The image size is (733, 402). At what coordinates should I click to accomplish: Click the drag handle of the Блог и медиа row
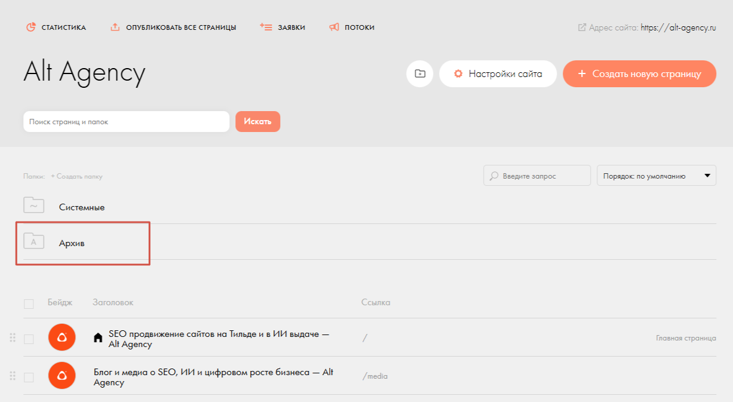point(13,376)
